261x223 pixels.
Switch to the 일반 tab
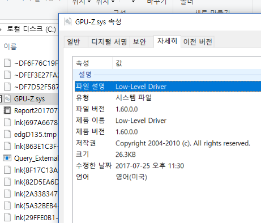pyautogui.click(x=74, y=42)
